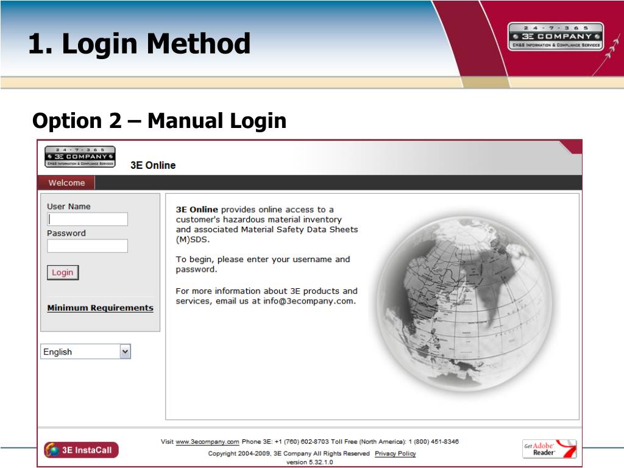Click the Get Adobe Reader badge
624x468 pixels.
click(550, 449)
